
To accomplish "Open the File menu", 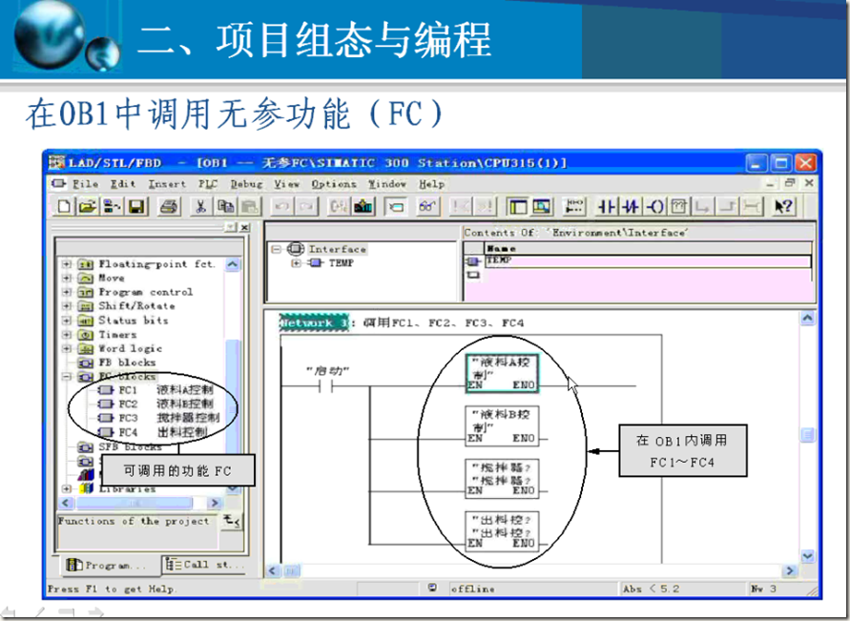I will [85, 184].
